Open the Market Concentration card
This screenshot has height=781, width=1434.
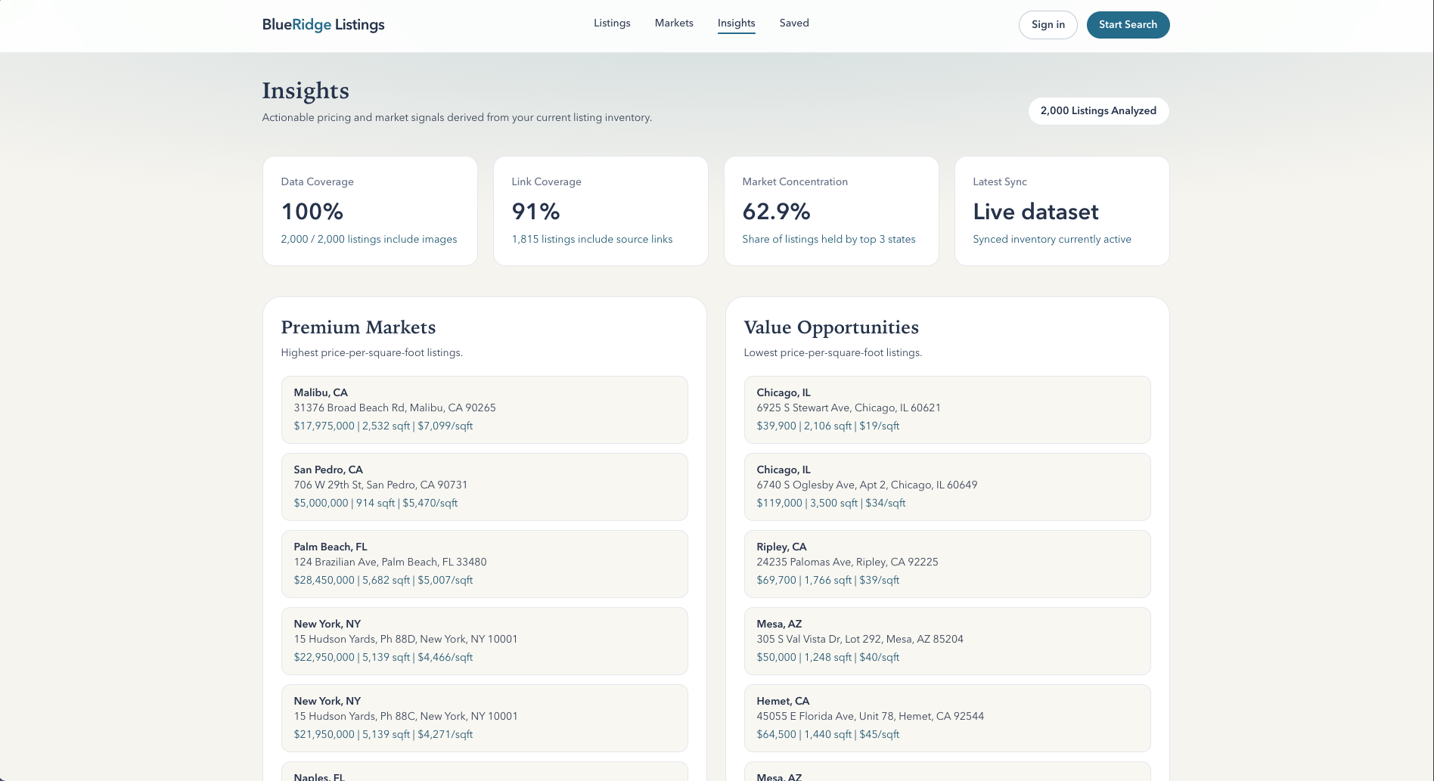coord(830,210)
